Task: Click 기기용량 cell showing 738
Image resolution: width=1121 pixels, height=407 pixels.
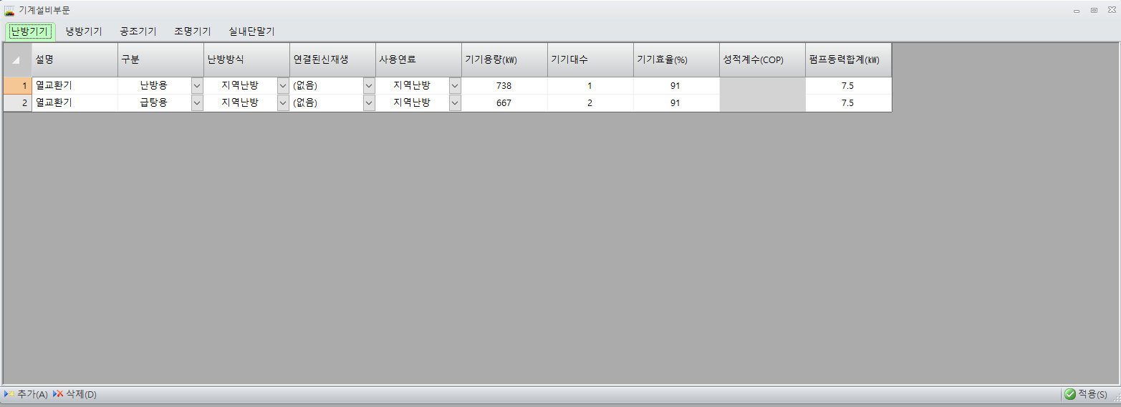Action: point(504,85)
